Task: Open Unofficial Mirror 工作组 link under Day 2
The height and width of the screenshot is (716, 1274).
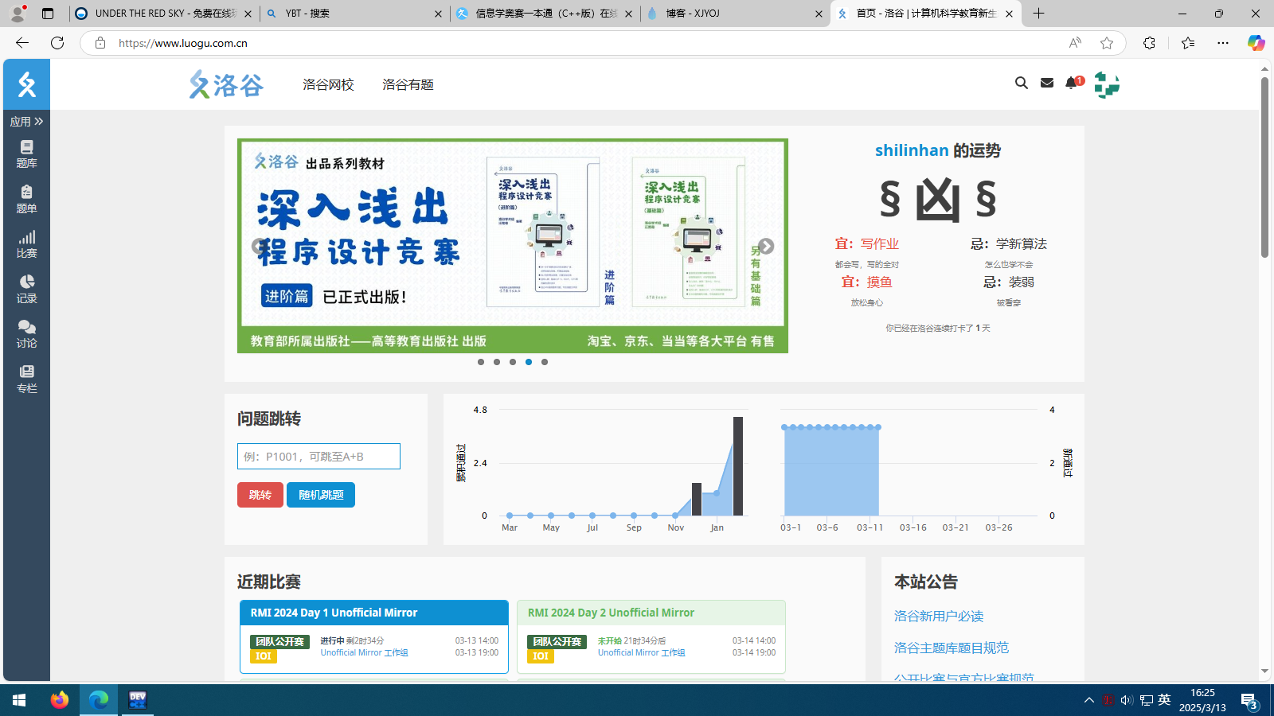Action: coord(642,652)
